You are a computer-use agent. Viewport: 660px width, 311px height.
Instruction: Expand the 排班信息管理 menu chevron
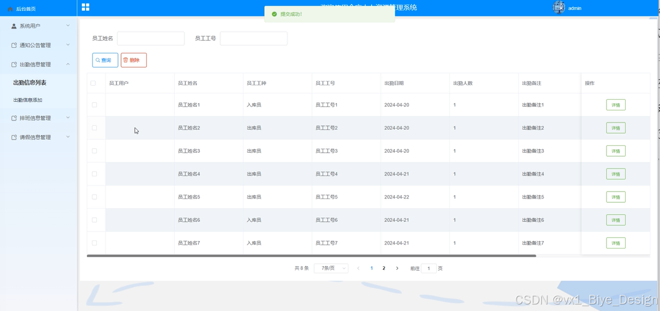(x=68, y=117)
